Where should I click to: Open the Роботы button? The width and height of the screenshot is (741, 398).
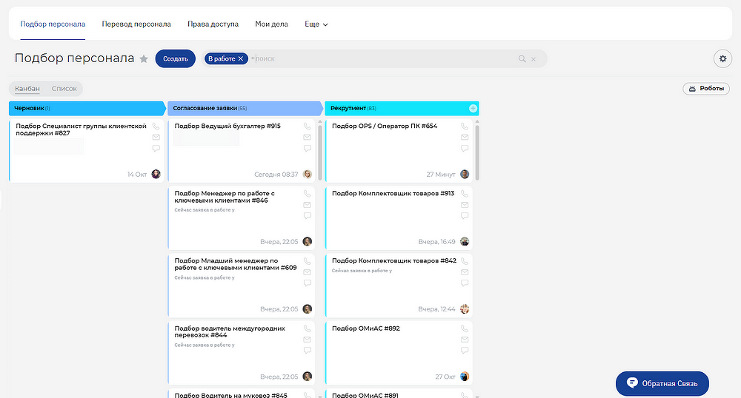(x=706, y=89)
